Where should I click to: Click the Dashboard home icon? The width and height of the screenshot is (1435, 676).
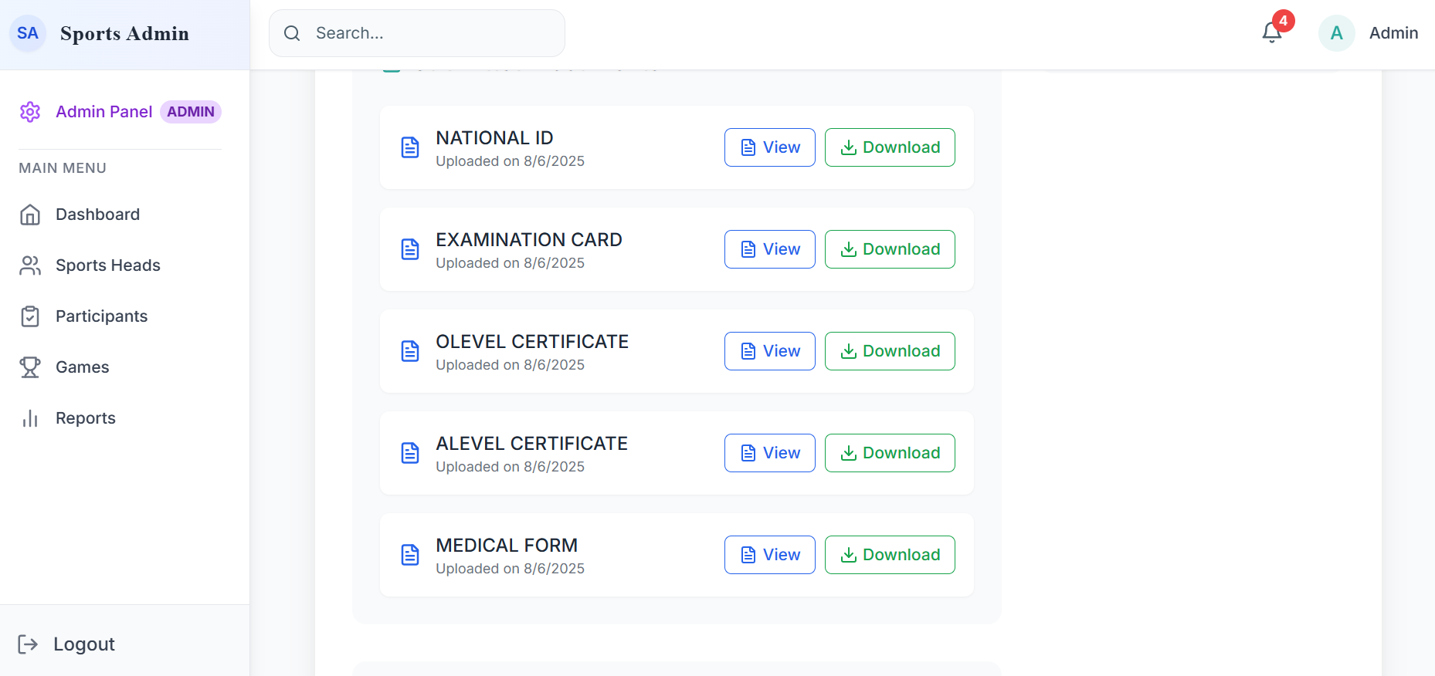click(30, 215)
